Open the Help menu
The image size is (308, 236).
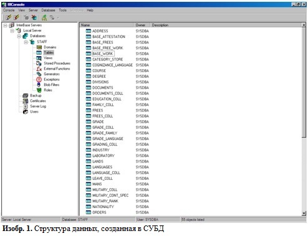pos(90,10)
